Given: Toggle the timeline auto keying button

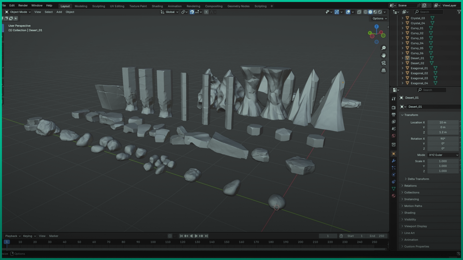Looking at the screenshot, I should coord(170,236).
